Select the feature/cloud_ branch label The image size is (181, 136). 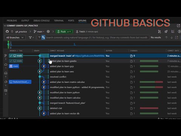[x=20, y=82]
